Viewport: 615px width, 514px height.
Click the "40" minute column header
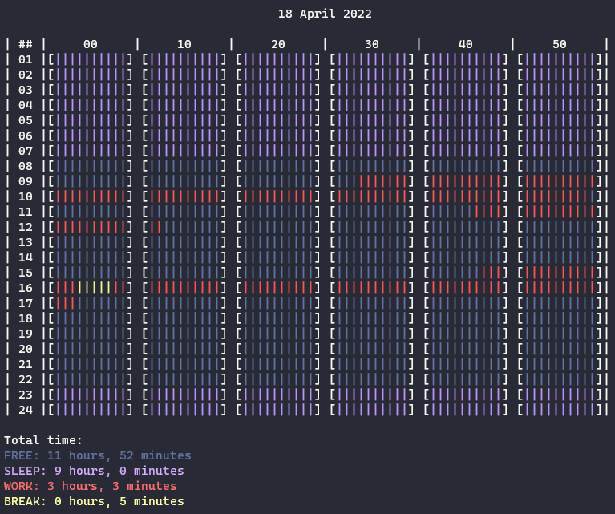[466, 44]
